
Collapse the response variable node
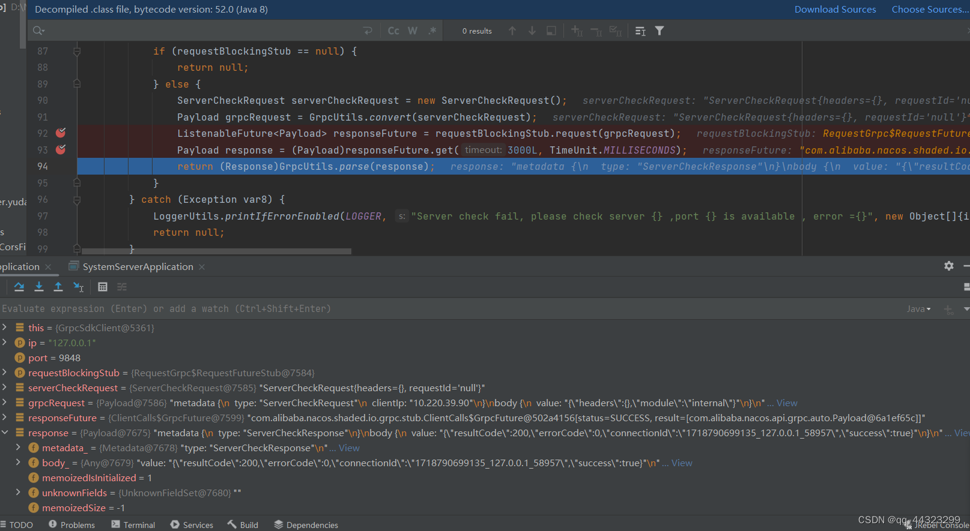[5, 432]
